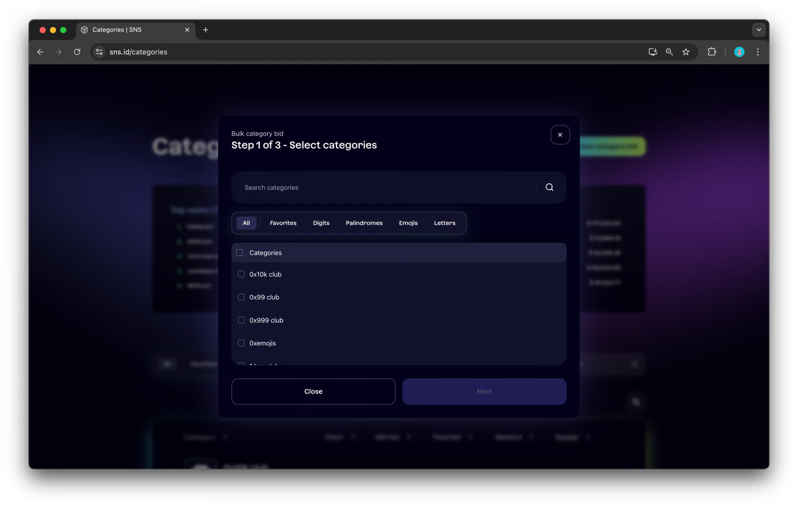Image resolution: width=798 pixels, height=507 pixels.
Task: Open the Chrome three-dot menu
Action: pyautogui.click(x=758, y=52)
